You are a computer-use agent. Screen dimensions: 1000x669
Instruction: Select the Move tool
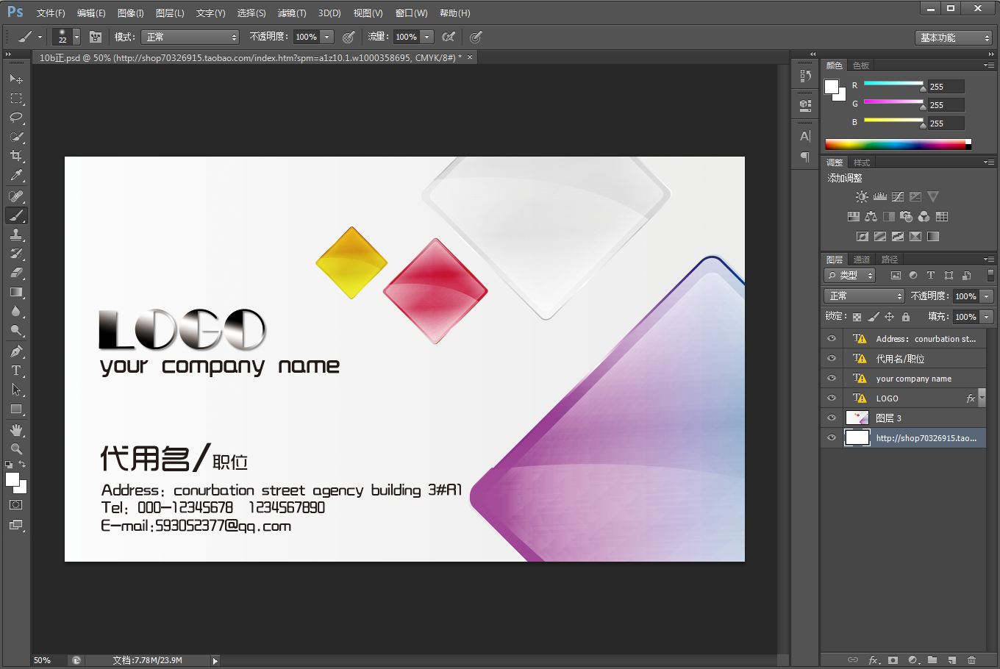pyautogui.click(x=16, y=79)
